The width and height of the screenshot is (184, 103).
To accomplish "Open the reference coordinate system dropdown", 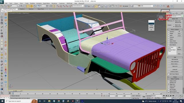I will tap(43, 6).
